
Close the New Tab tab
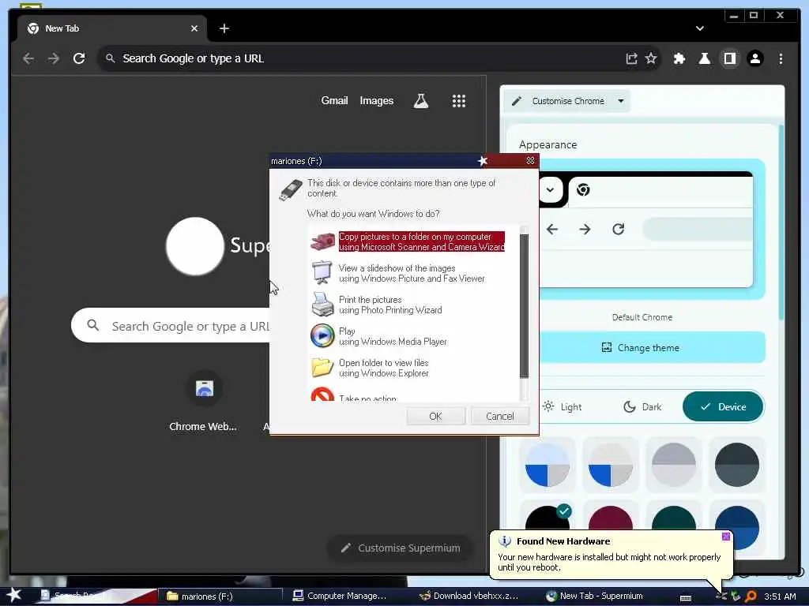click(194, 29)
